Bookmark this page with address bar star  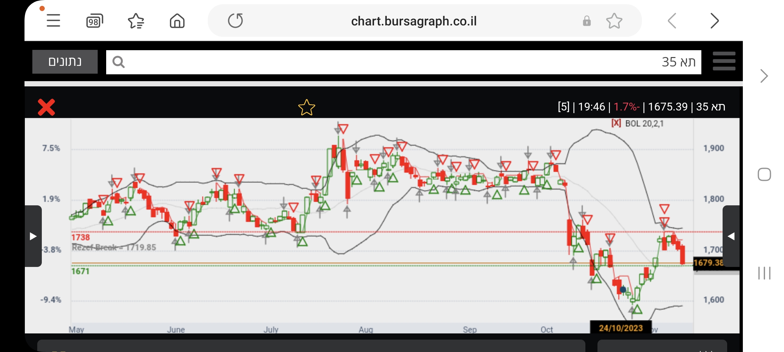(614, 21)
